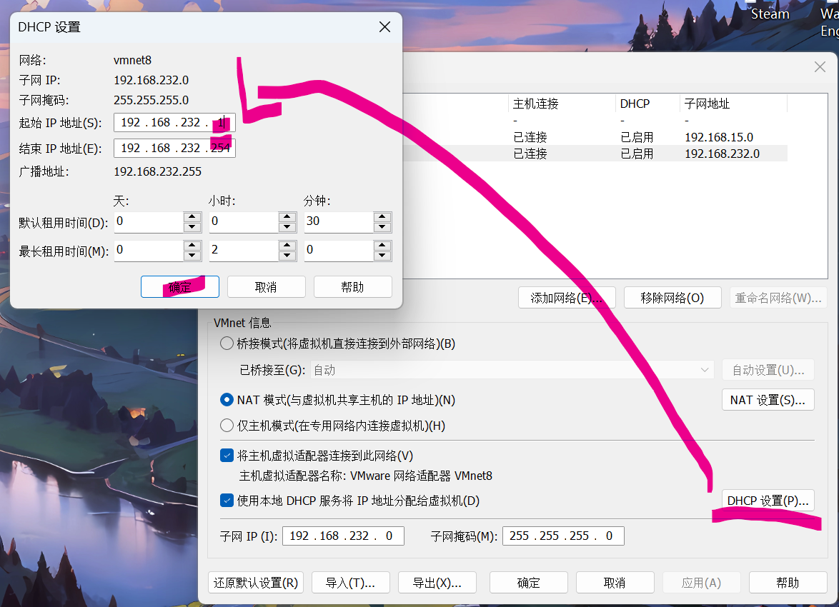Click the 还原默认设置 button

(255, 582)
